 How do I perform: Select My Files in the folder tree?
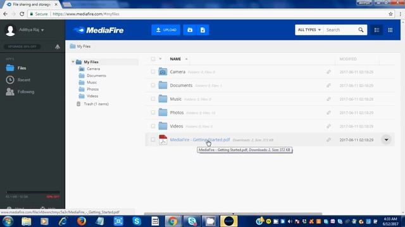pyautogui.click(x=91, y=62)
